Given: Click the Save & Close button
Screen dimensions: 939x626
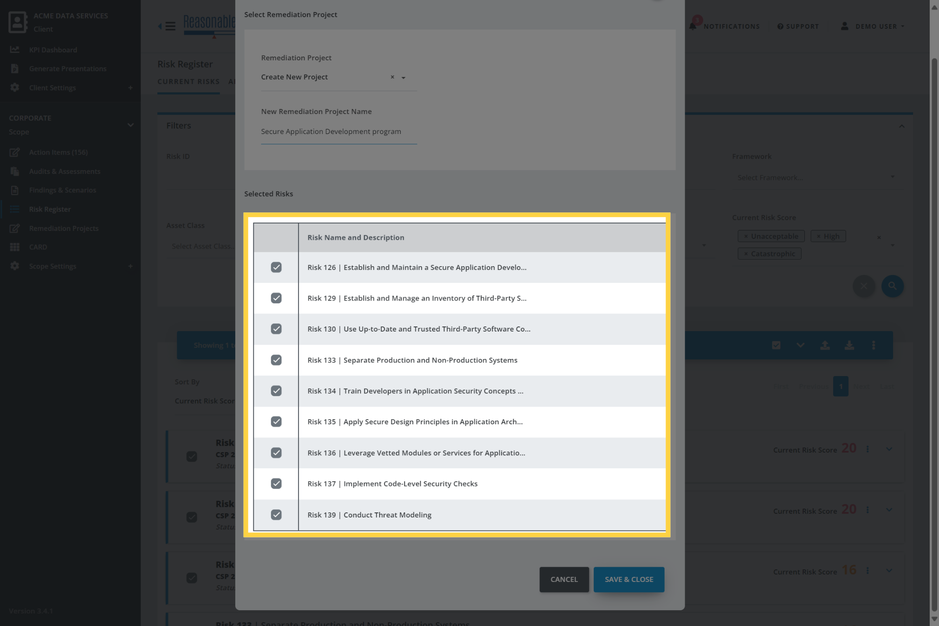Looking at the screenshot, I should coord(629,579).
